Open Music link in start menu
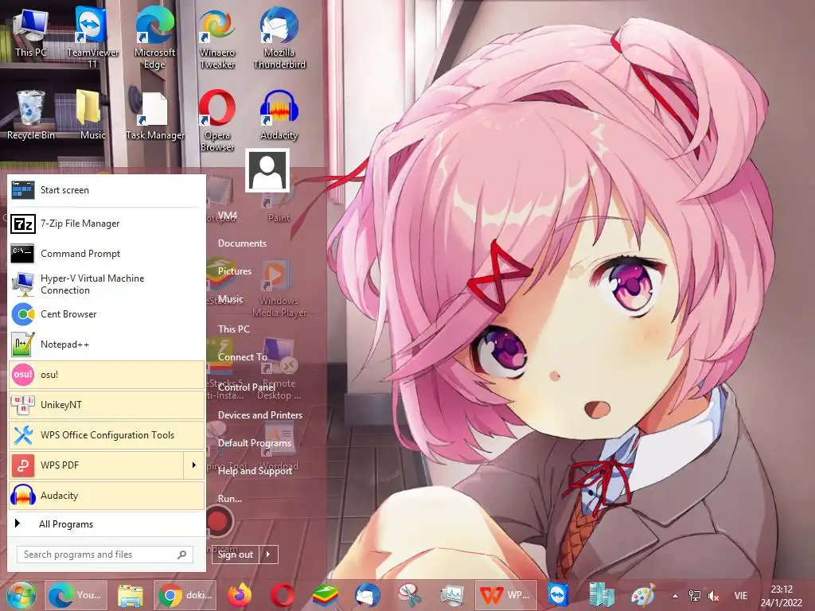The height and width of the screenshot is (611, 815). click(x=230, y=299)
